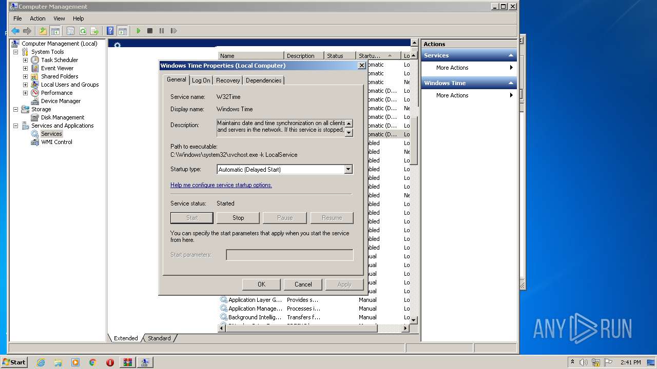Open the Startup type dropdown
The height and width of the screenshot is (369, 657).
(349, 169)
